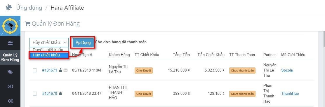Go to Ứng dụng breadcrumb

pos(29,8)
